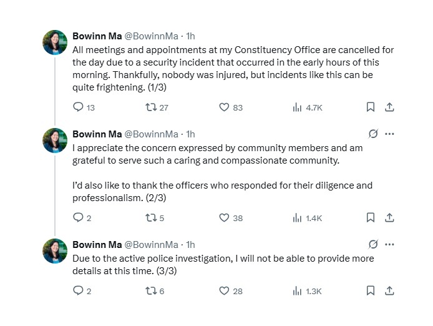Image resolution: width=433 pixels, height=326 pixels.
Task: Open the 1h timestamp of the second tweet
Action: pyautogui.click(x=190, y=134)
